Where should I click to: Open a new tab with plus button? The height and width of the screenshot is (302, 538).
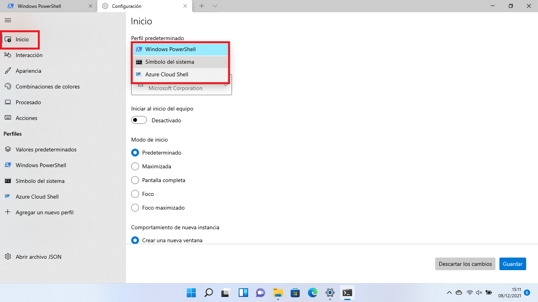(x=202, y=6)
